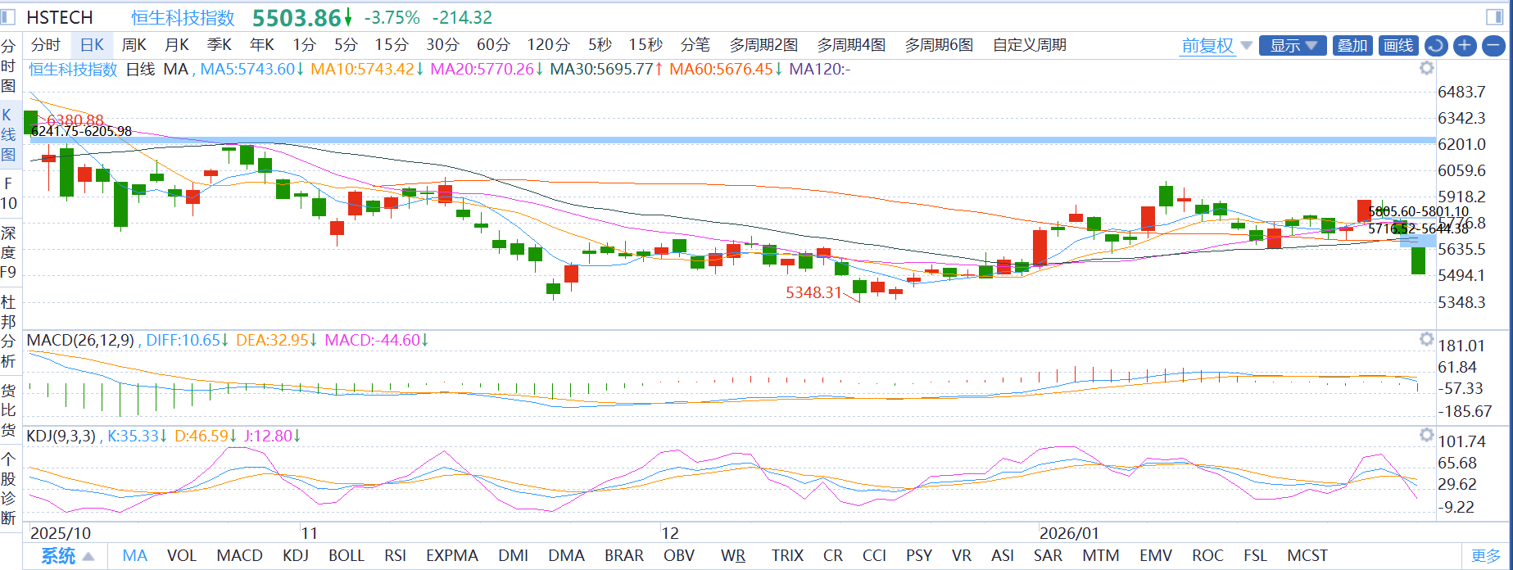The height and width of the screenshot is (570, 1513).
Task: Open 多周期4图 multi-period layout
Action: [851, 45]
